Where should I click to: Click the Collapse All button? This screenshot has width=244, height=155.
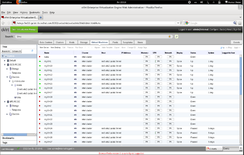[x=17, y=51]
